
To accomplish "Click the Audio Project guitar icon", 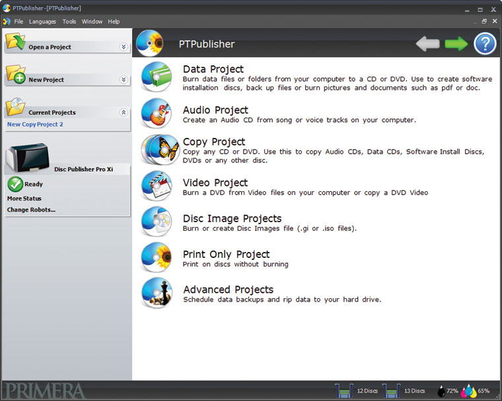I will (157, 113).
